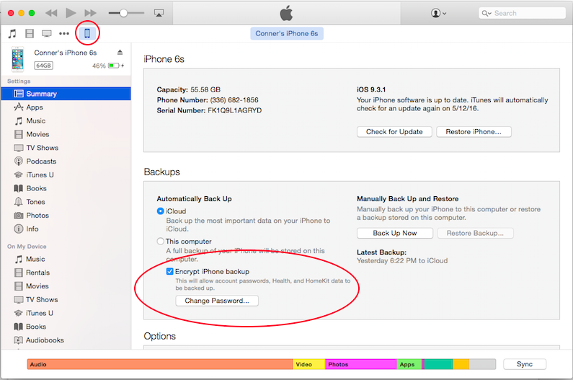The height and width of the screenshot is (380, 573).
Task: Show more libraries via three-dot menu
Action: coord(65,34)
